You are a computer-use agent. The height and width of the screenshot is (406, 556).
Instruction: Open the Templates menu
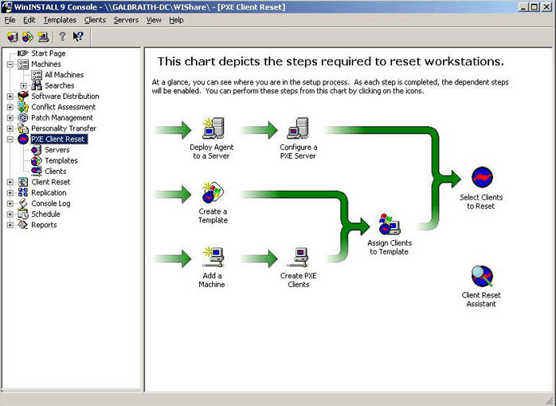(60, 20)
